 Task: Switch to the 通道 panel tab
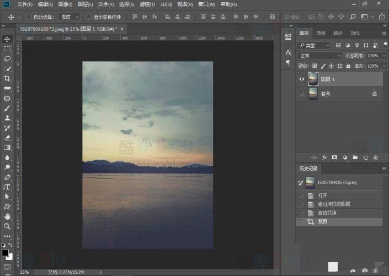pos(321,33)
